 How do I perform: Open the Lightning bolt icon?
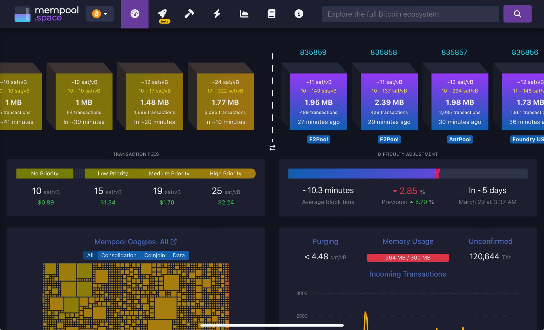click(217, 14)
